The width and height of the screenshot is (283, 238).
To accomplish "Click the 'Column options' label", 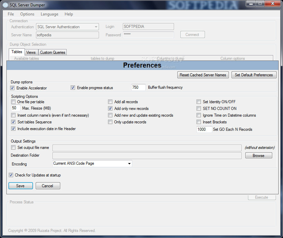I will point(233,58).
